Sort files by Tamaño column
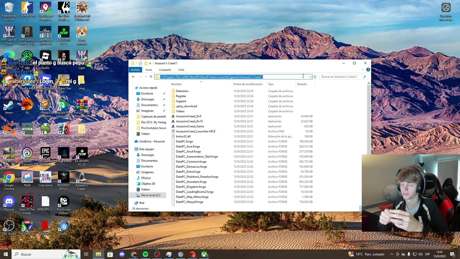The height and width of the screenshot is (259, 460). click(305, 84)
